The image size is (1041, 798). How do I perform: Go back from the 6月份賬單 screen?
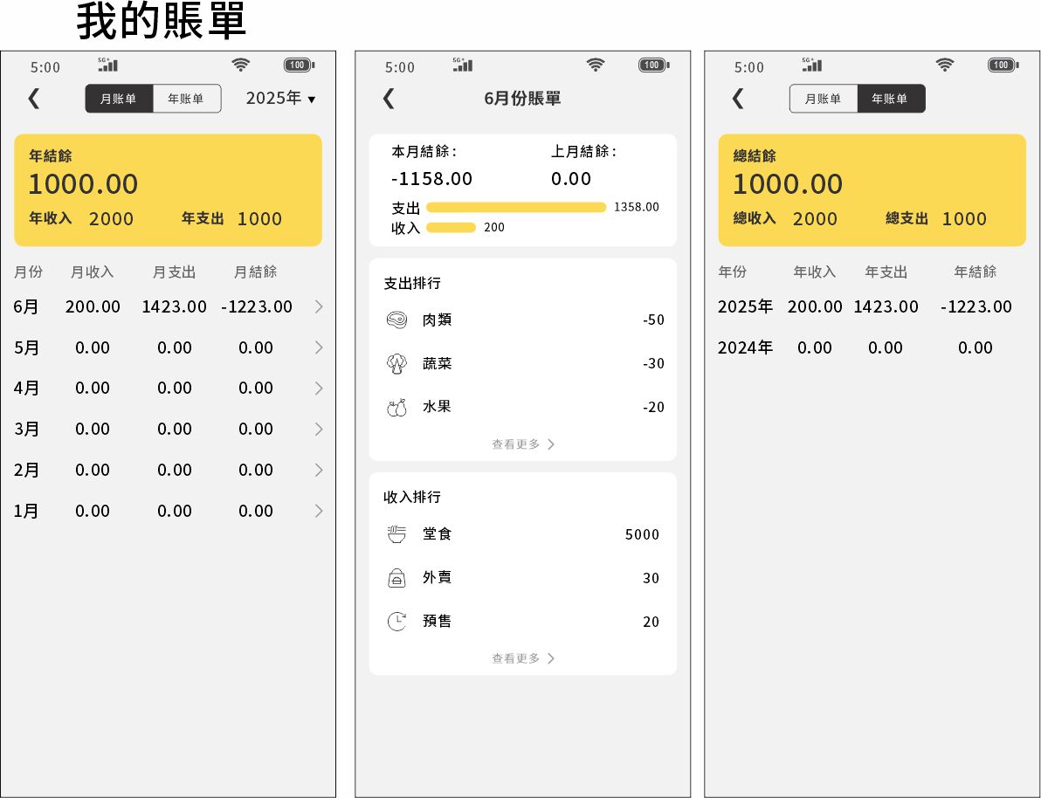click(x=389, y=99)
